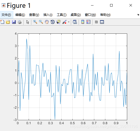Open the 帮助(H) menu

point(105,15)
